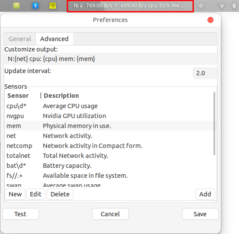Open the Chinese input method indicator
239x234 pixels.
point(201,6)
